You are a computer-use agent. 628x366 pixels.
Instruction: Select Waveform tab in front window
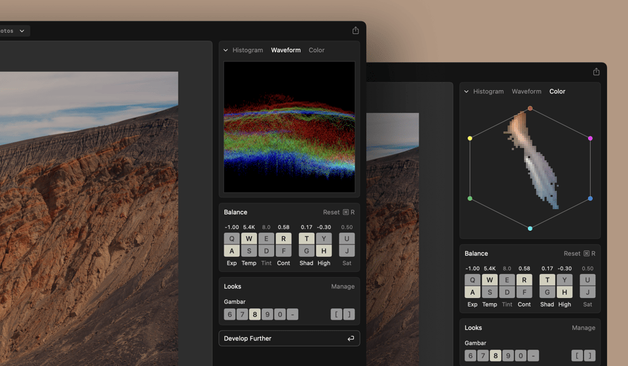point(286,50)
